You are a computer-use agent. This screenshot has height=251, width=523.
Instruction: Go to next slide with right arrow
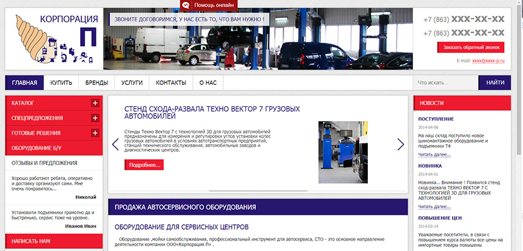click(400, 144)
